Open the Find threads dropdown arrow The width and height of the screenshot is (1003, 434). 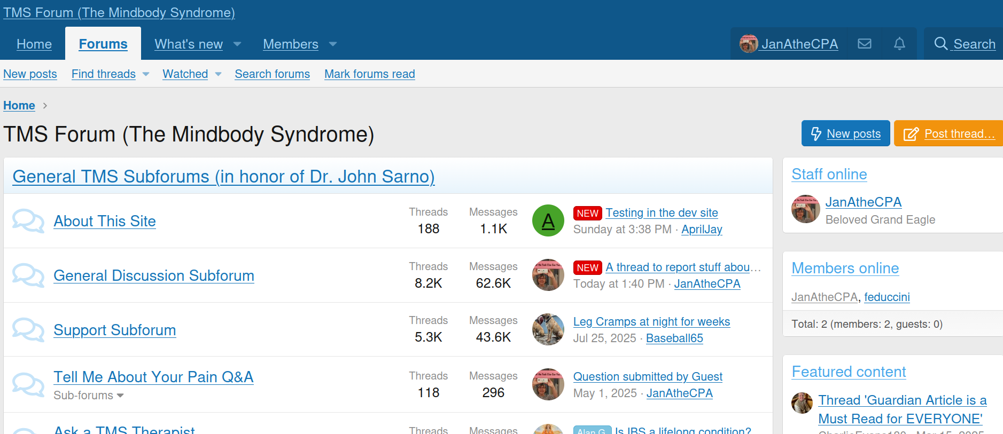pos(146,74)
